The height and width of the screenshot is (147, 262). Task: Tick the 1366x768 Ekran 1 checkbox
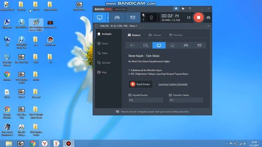point(97,26)
